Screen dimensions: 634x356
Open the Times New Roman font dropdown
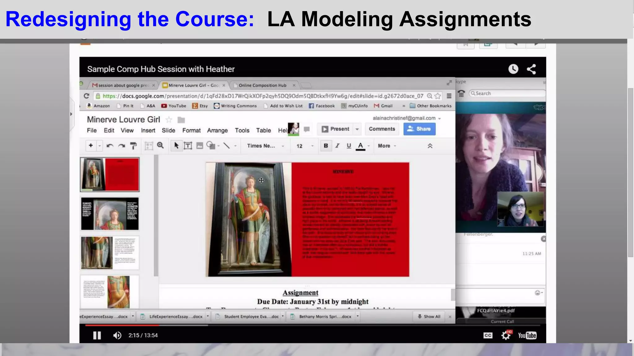(x=265, y=146)
